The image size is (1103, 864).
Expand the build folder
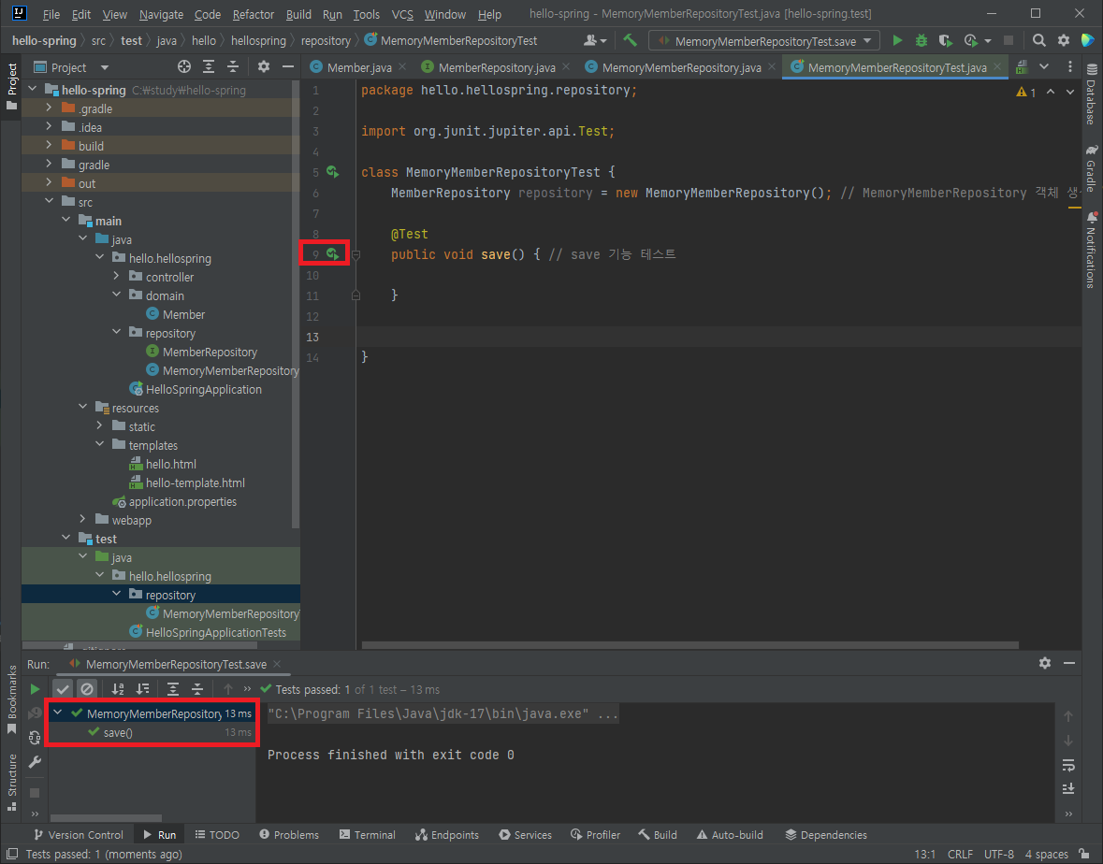click(49, 145)
